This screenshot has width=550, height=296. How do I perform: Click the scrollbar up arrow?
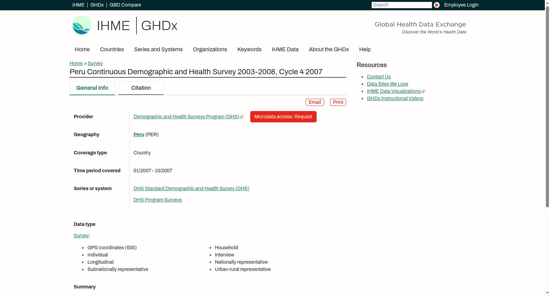(x=547, y=2)
